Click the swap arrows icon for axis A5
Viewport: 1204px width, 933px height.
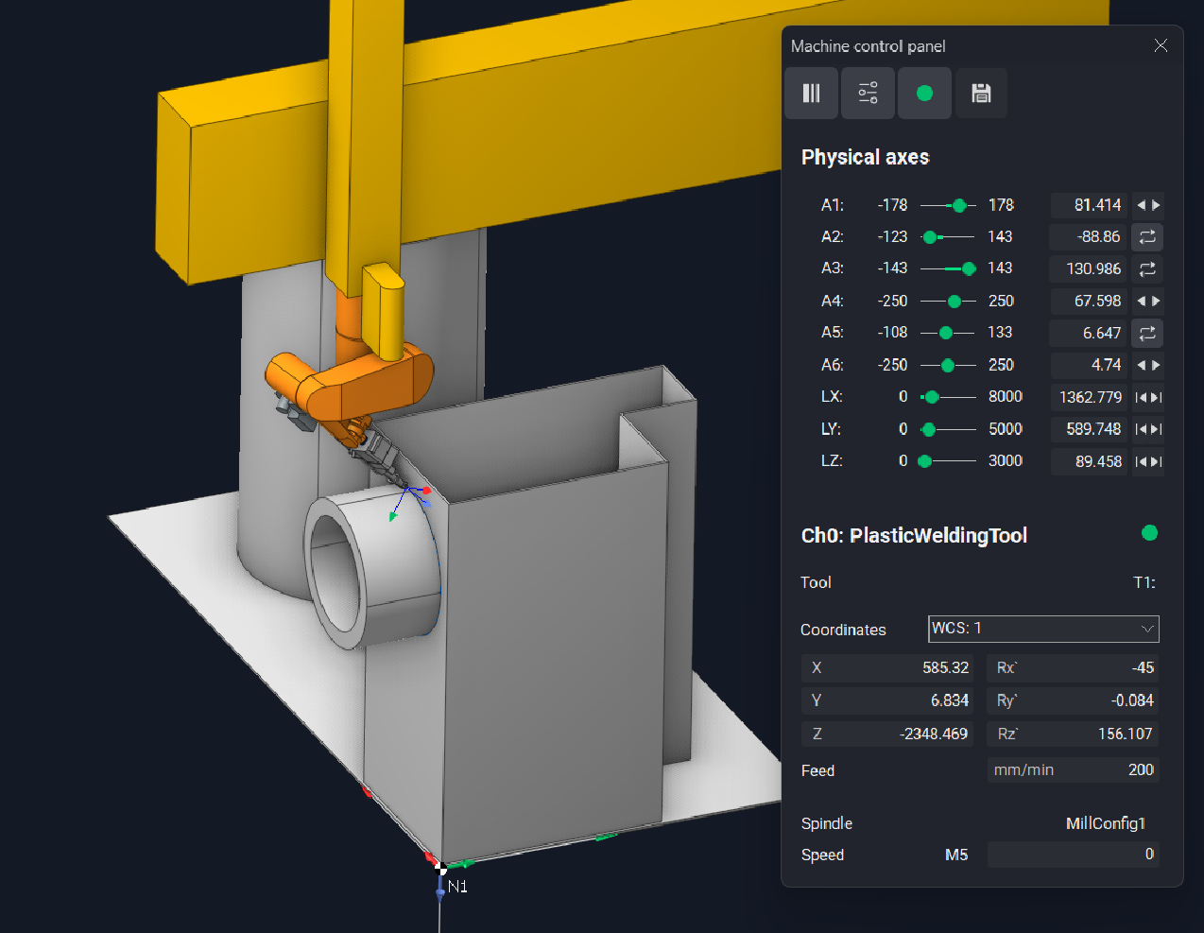coord(1147,334)
